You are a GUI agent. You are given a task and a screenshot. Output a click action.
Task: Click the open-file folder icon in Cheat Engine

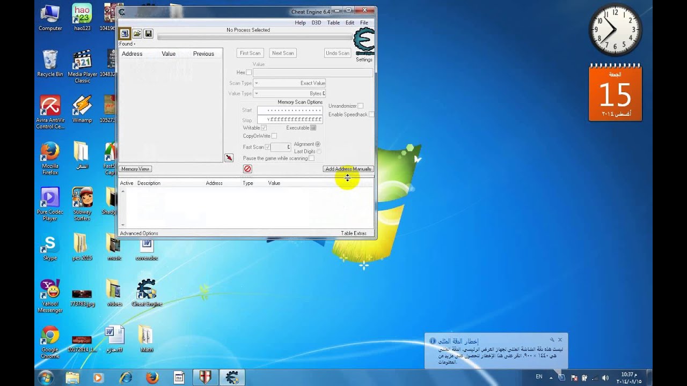click(x=137, y=34)
